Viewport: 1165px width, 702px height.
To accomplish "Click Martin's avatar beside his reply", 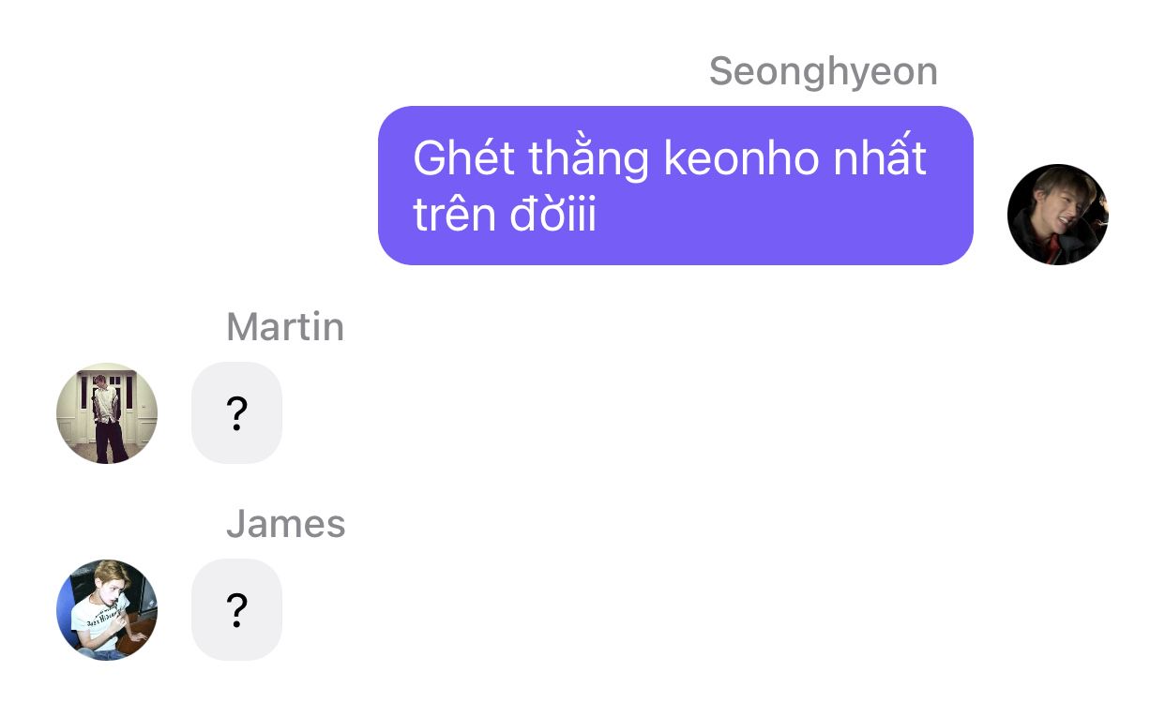I will pos(107,413).
